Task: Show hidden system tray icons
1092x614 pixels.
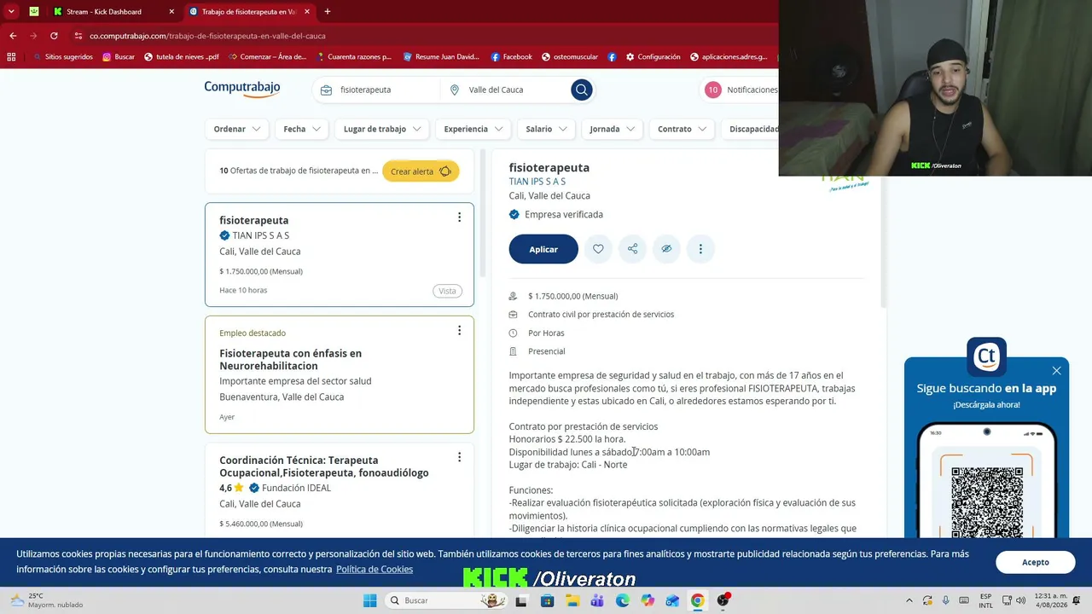Action: (x=909, y=600)
